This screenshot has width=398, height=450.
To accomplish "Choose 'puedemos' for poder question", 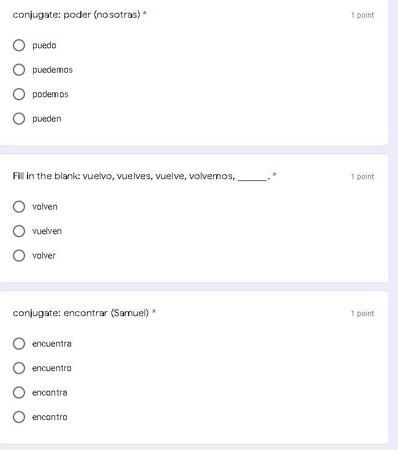I will click(19, 70).
